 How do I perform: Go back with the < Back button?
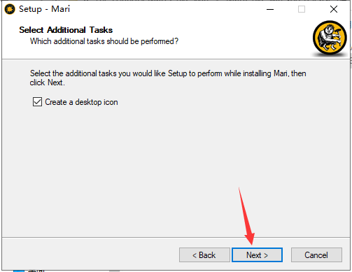204,255
